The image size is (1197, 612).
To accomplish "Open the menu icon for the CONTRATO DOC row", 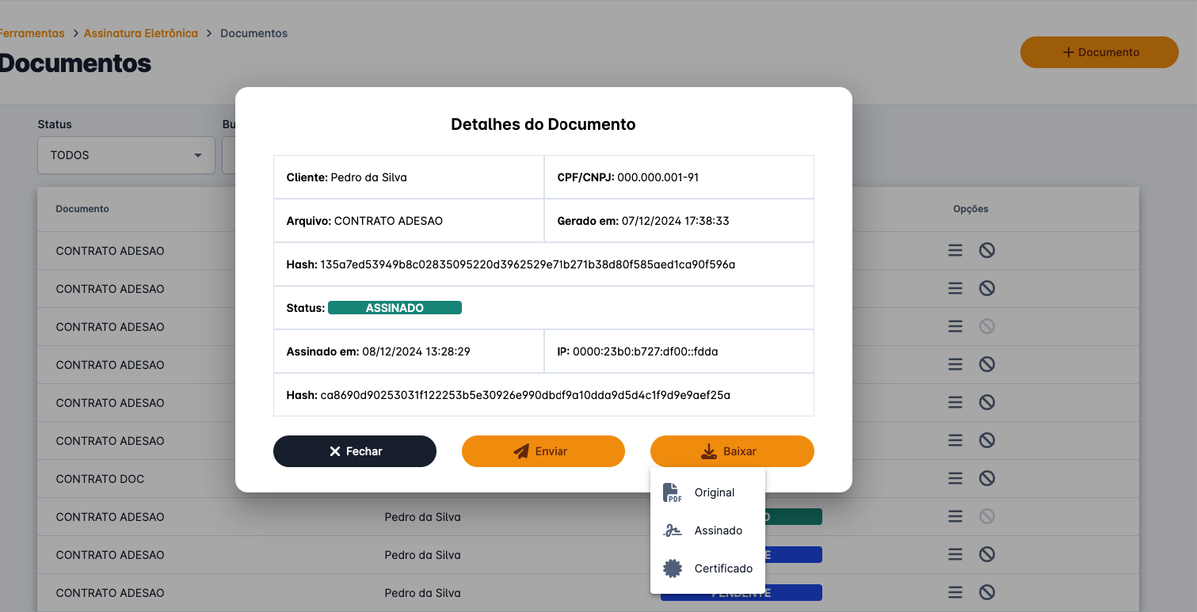I will pos(955,478).
